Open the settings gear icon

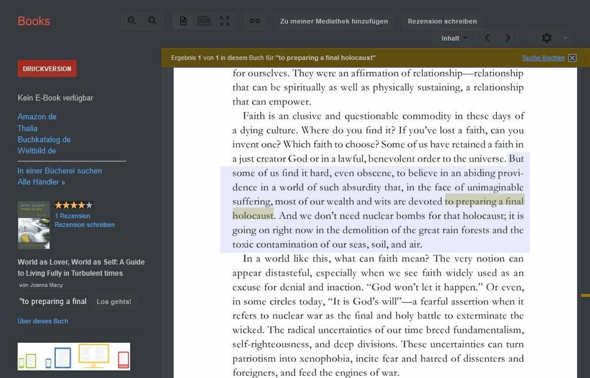click(x=546, y=38)
